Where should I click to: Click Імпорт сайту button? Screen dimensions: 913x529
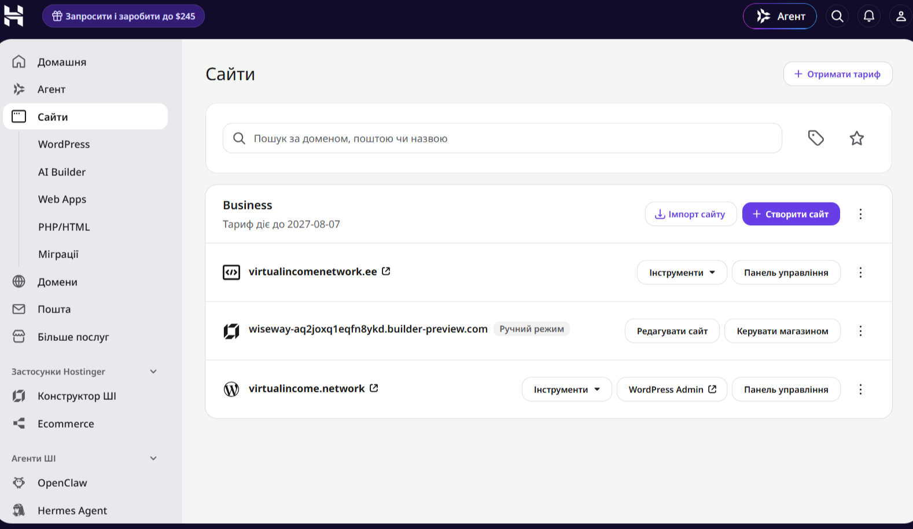691,214
